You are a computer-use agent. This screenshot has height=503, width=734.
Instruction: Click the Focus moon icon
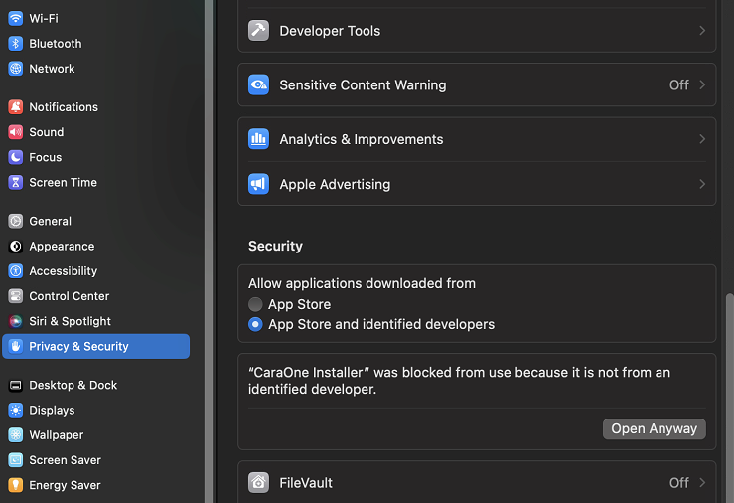(16, 157)
